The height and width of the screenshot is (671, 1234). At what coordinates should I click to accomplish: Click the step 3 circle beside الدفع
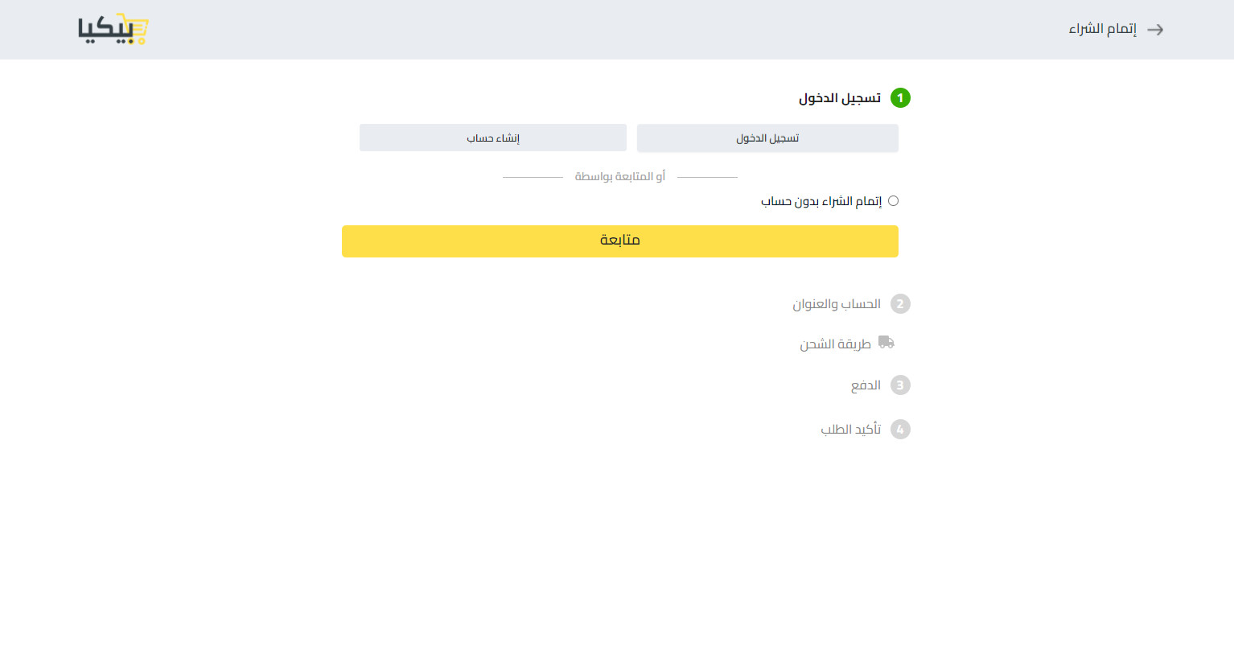click(902, 385)
